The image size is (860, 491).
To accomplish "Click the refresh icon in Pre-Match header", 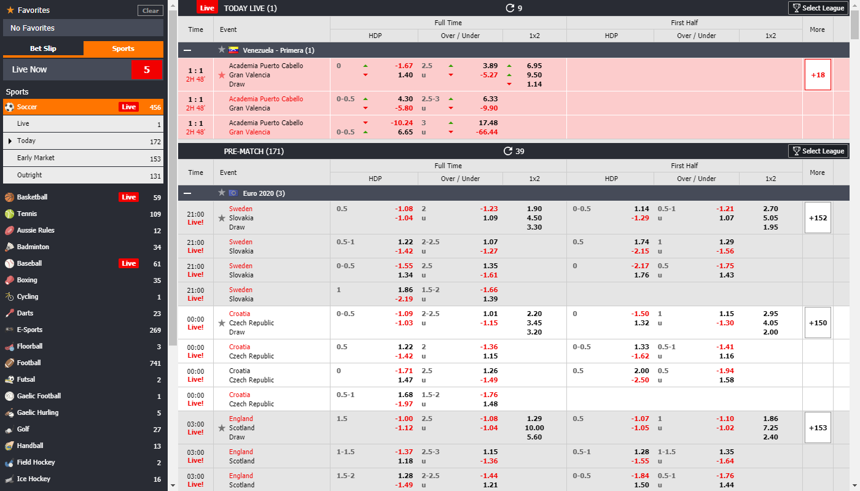I will [507, 151].
